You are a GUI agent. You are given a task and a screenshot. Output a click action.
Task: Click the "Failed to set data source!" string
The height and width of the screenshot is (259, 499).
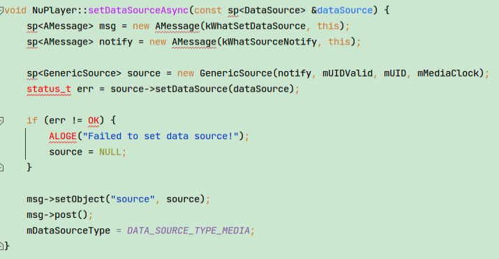tap(161, 136)
